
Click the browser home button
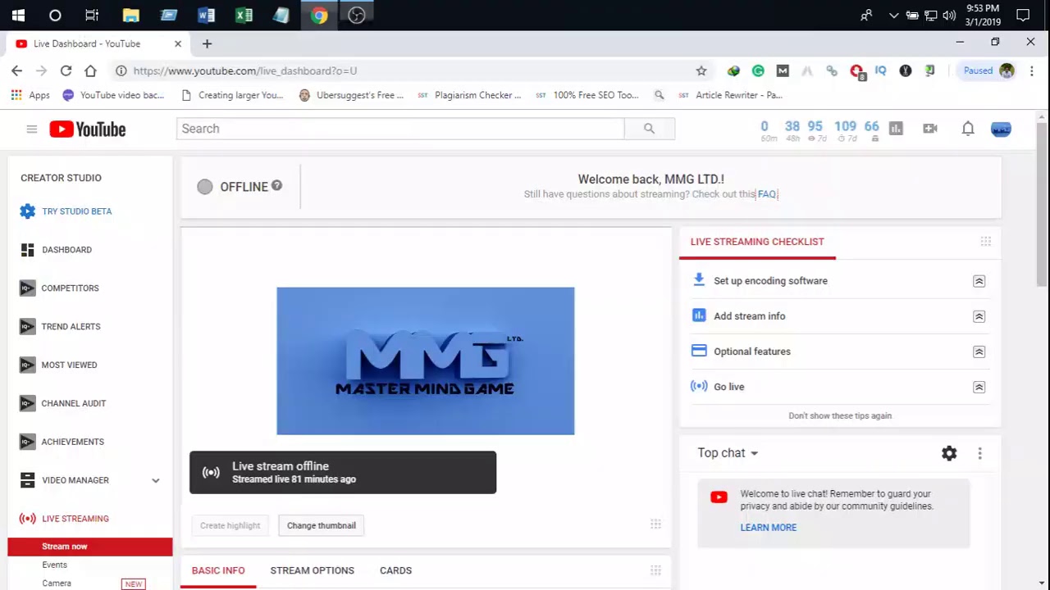click(x=90, y=70)
